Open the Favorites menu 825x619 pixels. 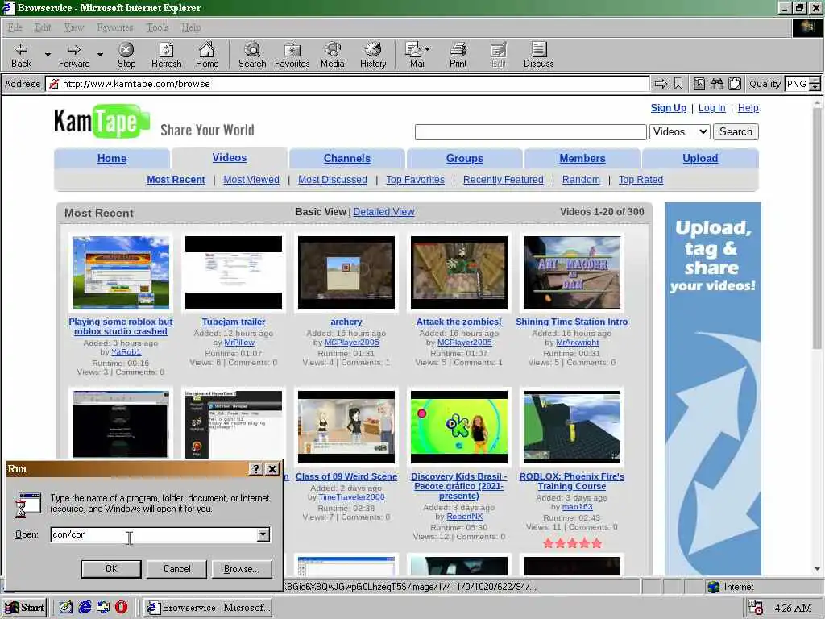114,27
